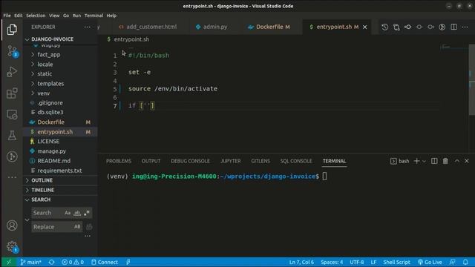Image resolution: width=475 pixels, height=267 pixels.
Task: Close the bottom panel
Action: tap(467, 161)
